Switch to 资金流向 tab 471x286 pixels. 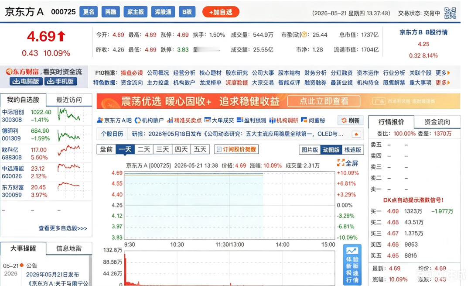pos(437,121)
